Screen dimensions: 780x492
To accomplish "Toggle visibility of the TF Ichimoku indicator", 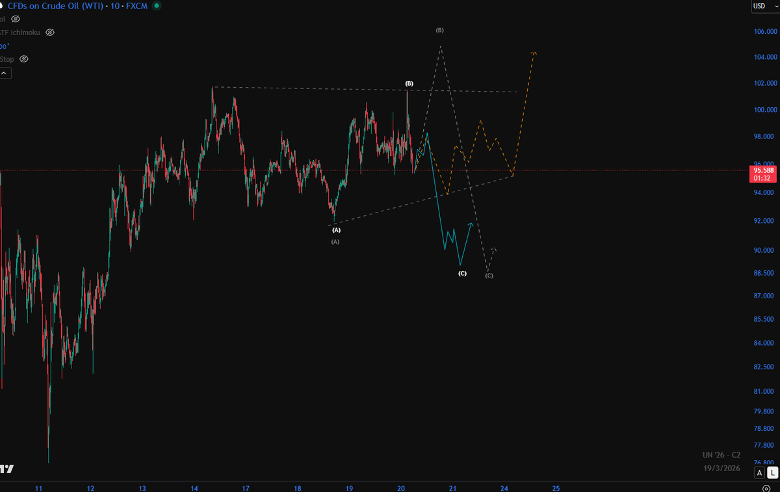I will 50,32.
